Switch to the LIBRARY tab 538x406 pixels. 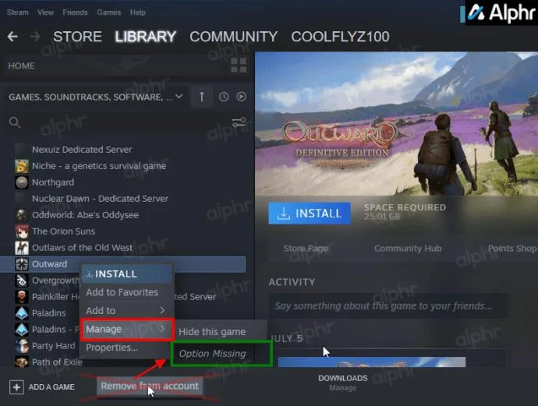click(146, 37)
